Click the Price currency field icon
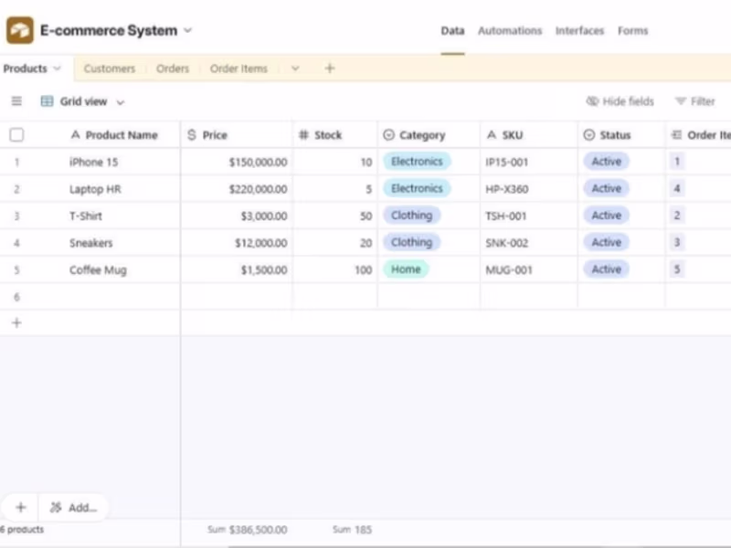The image size is (731, 548). coord(192,135)
